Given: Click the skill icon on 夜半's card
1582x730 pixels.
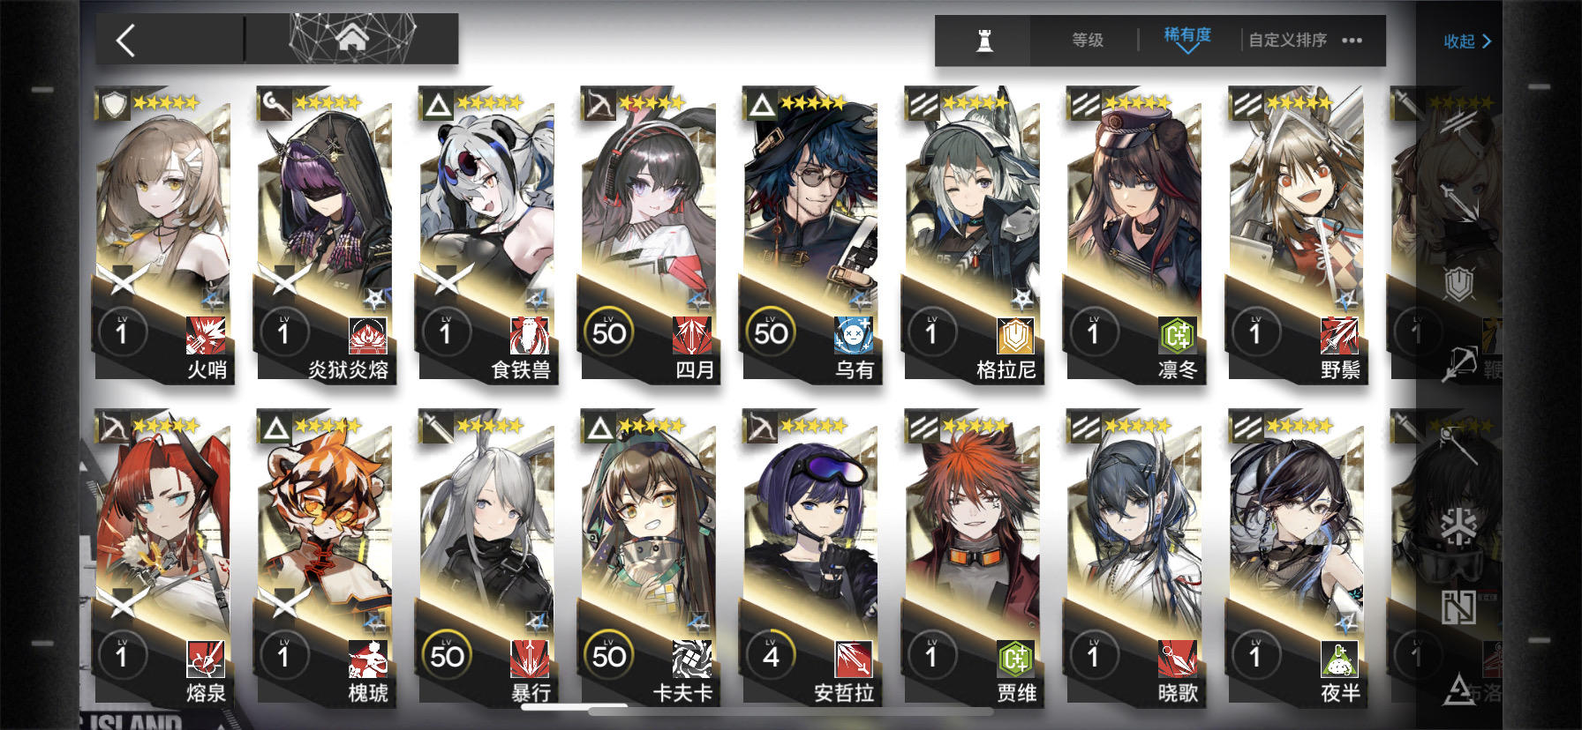Looking at the screenshot, I should coord(1339,659).
